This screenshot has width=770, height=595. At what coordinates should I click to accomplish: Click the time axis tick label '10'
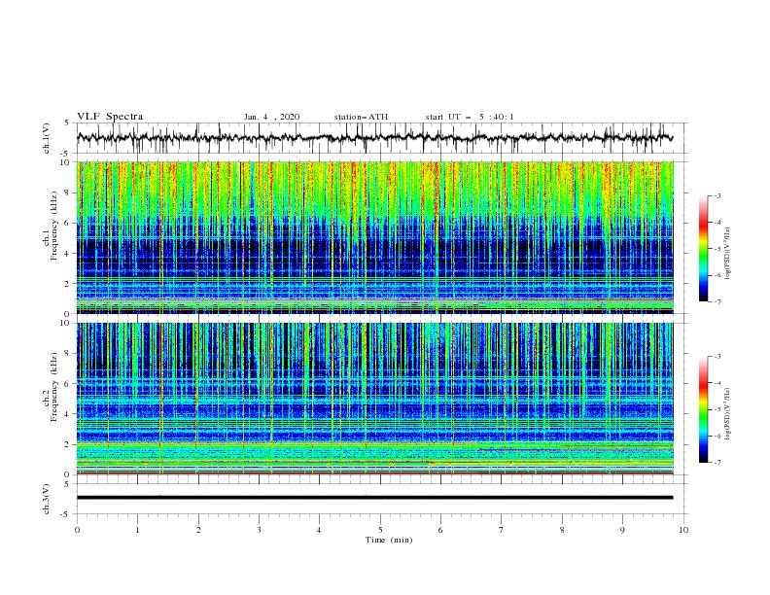[x=683, y=530]
